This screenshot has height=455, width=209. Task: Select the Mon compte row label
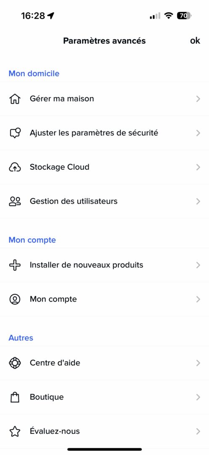pyautogui.click(x=53, y=299)
